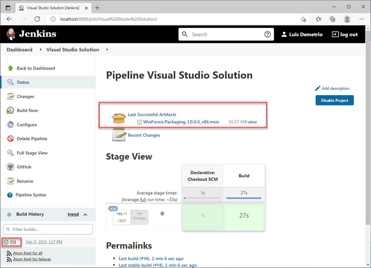Open the Atom feed for failures link
371x268 pixels.
point(32,259)
